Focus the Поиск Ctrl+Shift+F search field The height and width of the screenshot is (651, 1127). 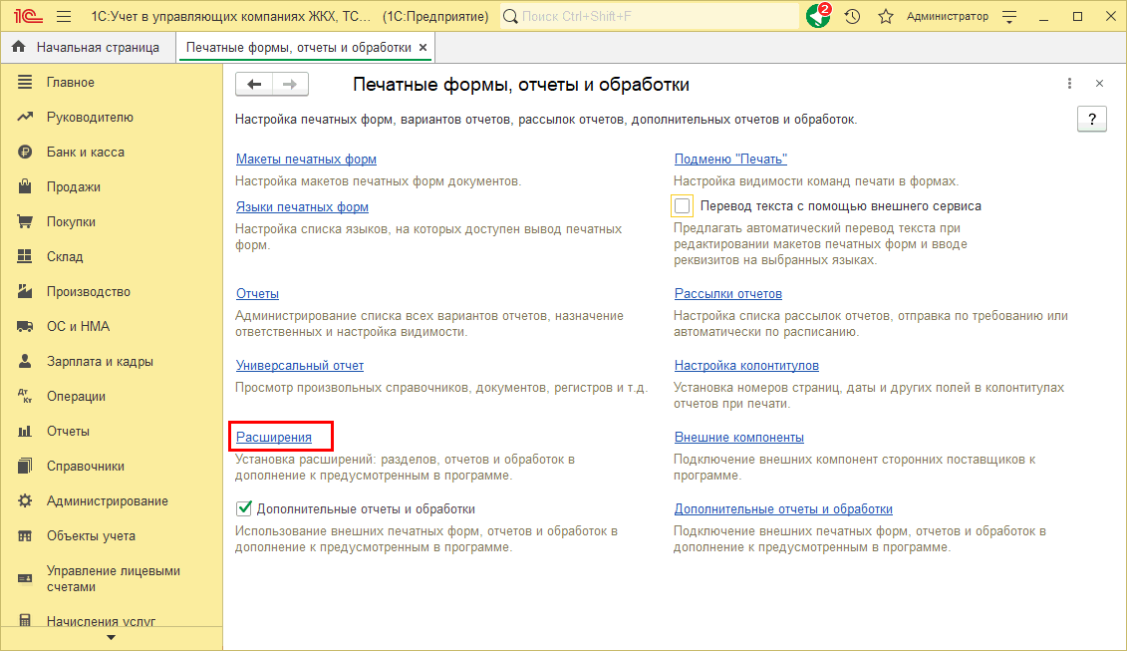click(x=648, y=16)
